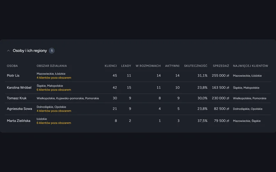The width and height of the screenshot is (276, 172).
Task: Open Piotr Lis's 4 klientów poza obszarem note
Action: pyautogui.click(x=54, y=78)
